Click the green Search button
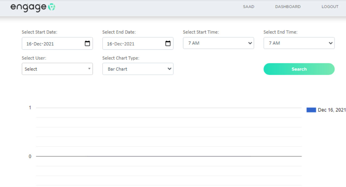This screenshot has height=187, width=346. (x=299, y=69)
